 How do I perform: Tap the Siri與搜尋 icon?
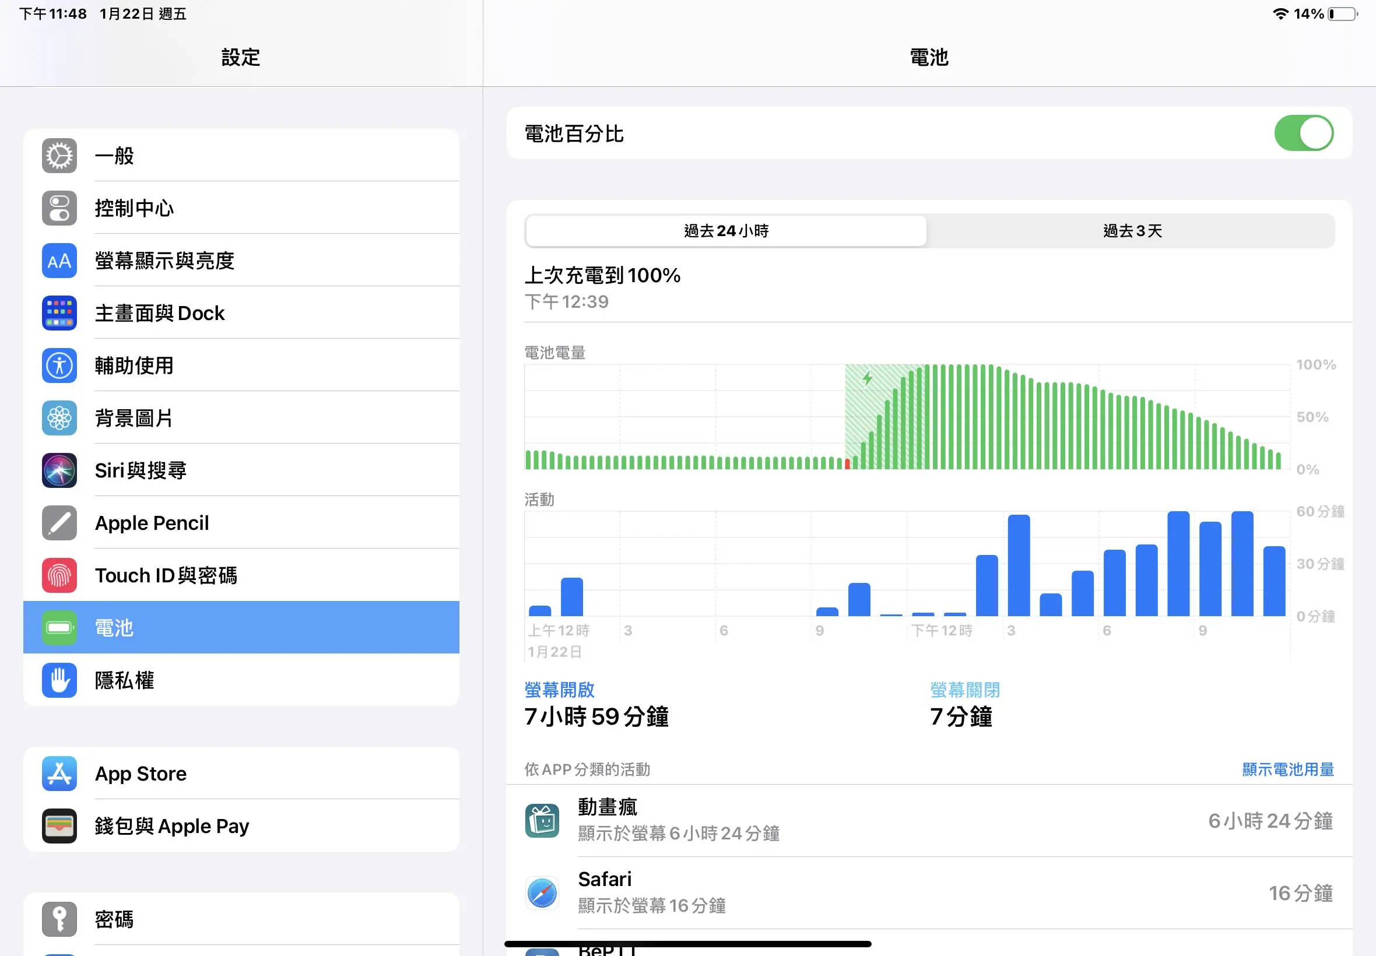point(59,470)
